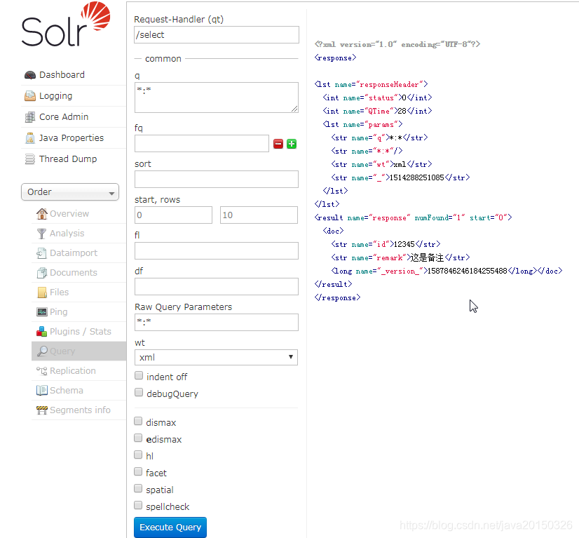Click the Schema book icon
The image size is (579, 538).
point(42,390)
